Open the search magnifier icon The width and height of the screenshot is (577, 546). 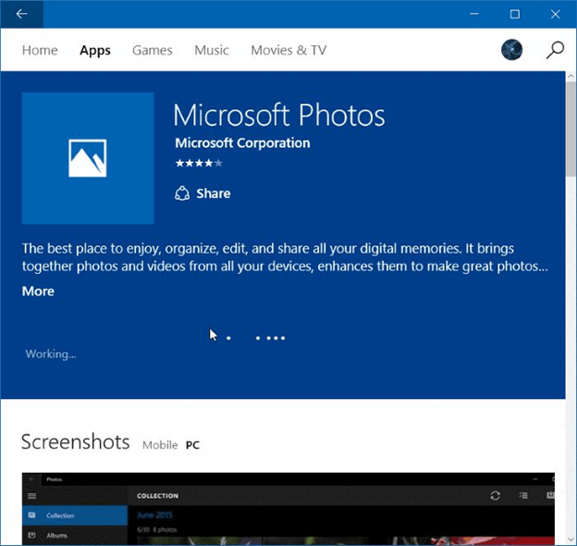[x=555, y=50]
